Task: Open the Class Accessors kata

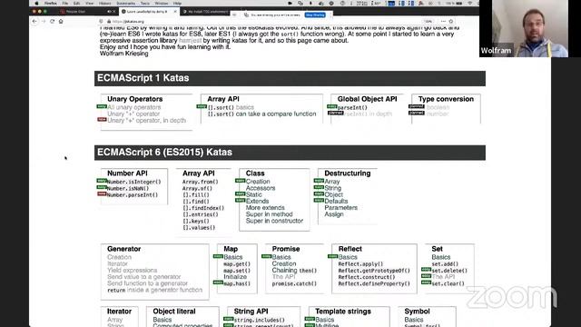Action: pyautogui.click(x=261, y=188)
